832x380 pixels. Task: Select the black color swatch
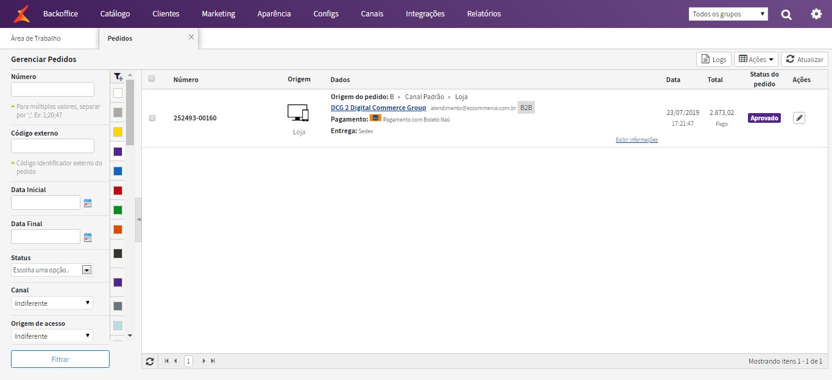point(118,254)
